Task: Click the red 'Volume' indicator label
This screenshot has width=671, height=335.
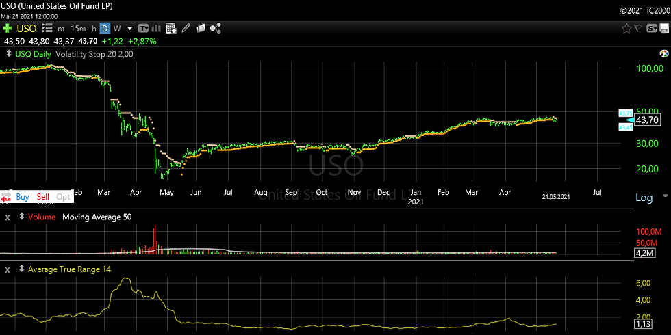Action: (42, 217)
